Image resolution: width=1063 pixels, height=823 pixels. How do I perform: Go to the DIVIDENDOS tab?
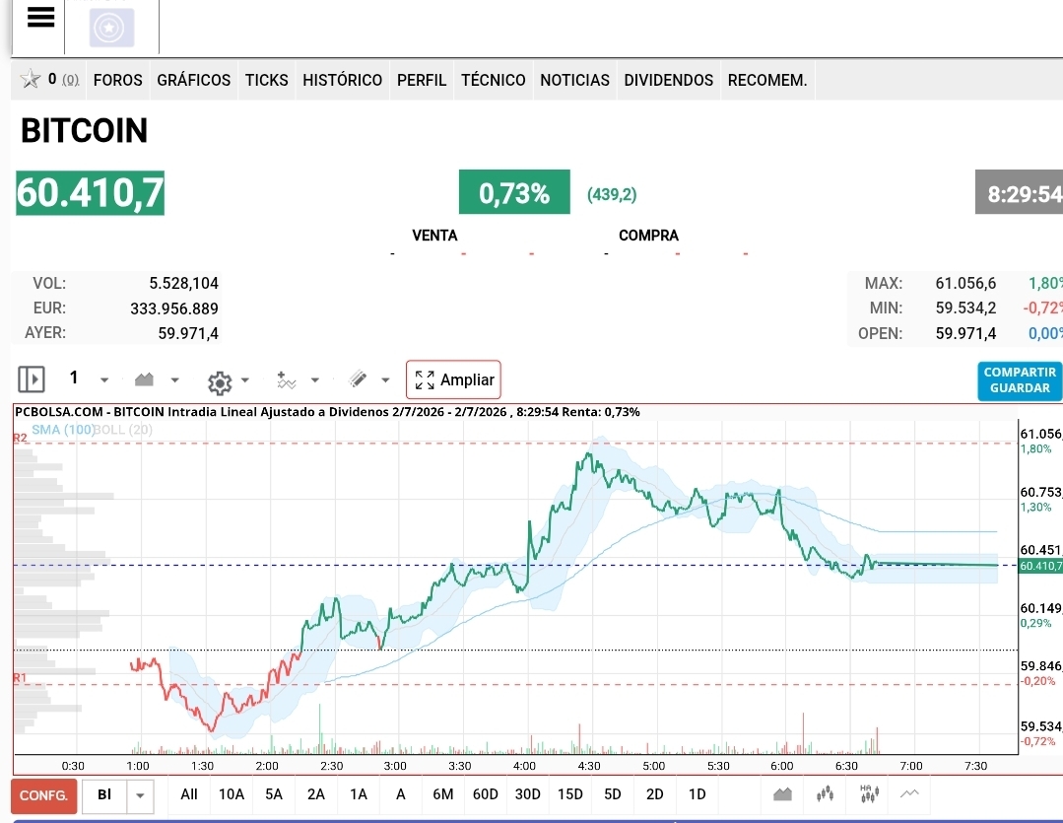669,80
